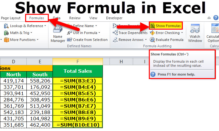
Task: Expand the Error Checking dropdown arrow
Action: [182, 33]
